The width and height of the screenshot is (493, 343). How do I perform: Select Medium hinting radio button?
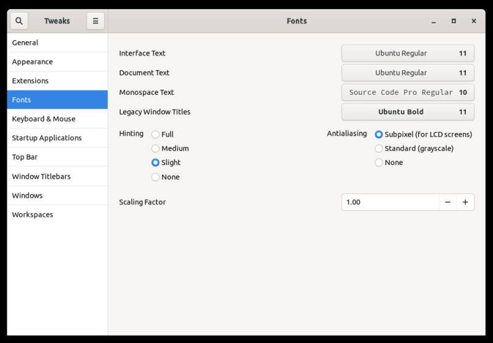(x=155, y=148)
